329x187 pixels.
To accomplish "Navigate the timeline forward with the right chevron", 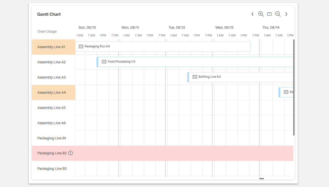I will pos(286,14).
